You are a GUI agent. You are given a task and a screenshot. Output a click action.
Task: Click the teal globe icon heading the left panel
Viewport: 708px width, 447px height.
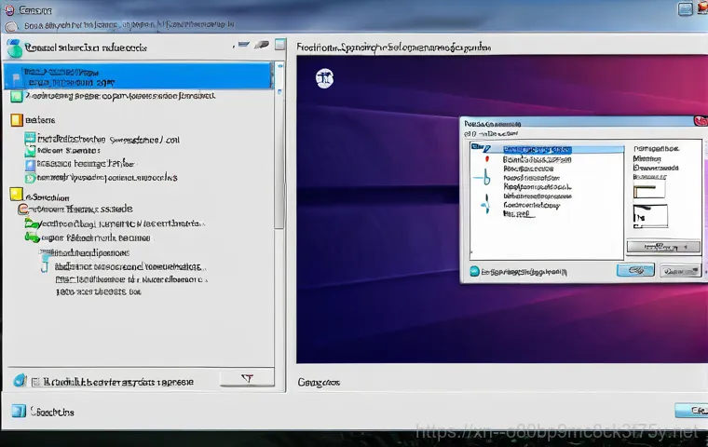[15, 47]
